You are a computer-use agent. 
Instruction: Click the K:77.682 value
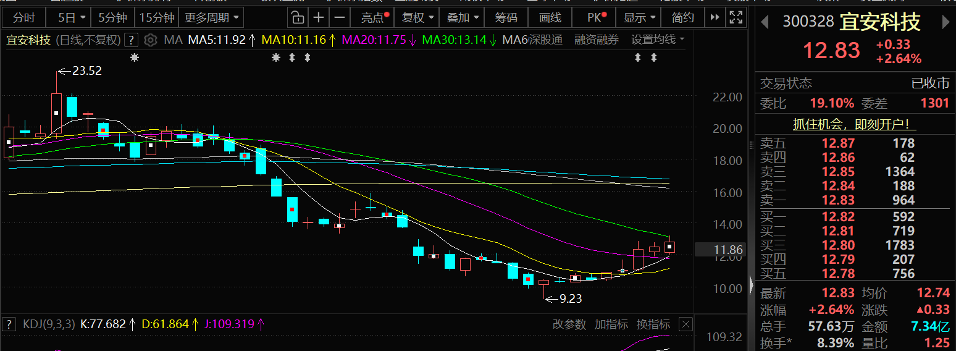[107, 324]
